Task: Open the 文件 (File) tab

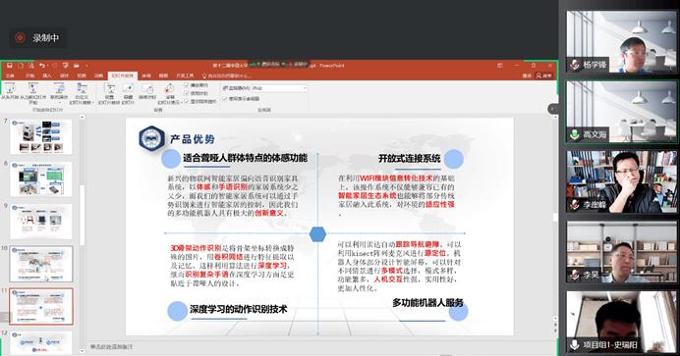Action: (x=10, y=76)
